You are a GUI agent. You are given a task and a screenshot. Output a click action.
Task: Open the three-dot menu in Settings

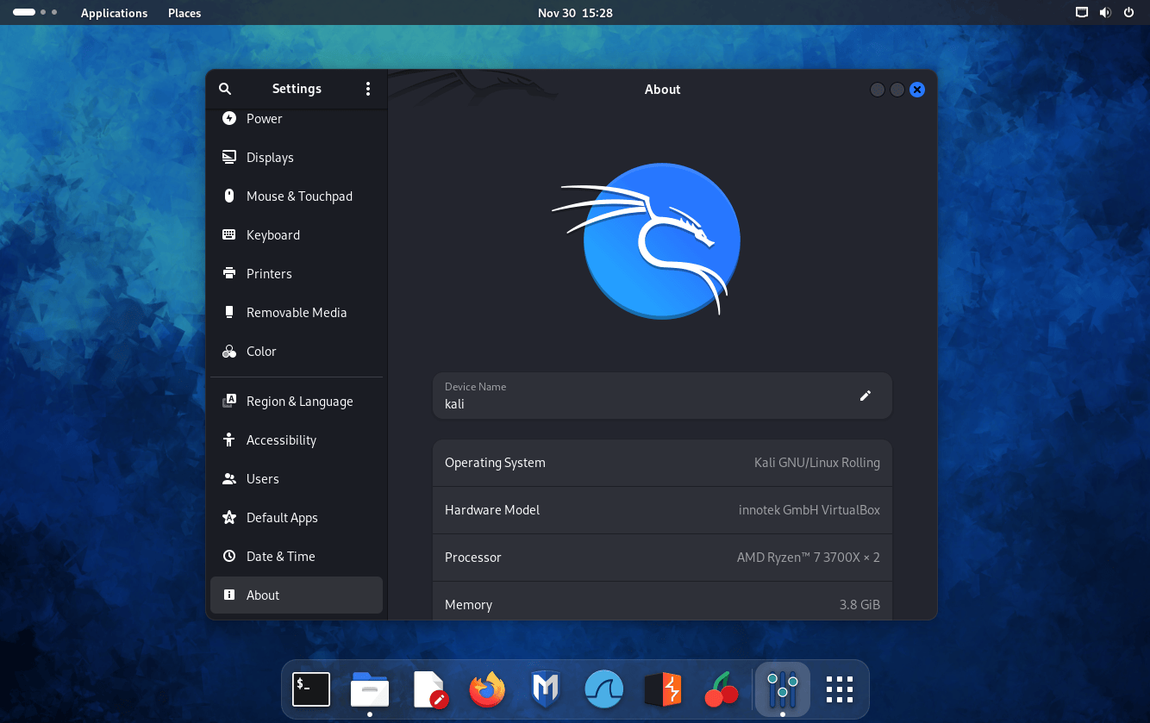368,89
